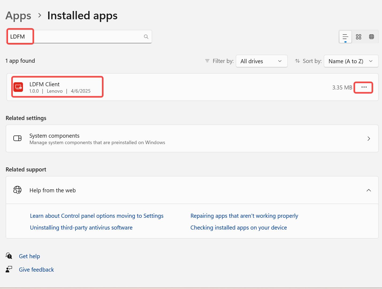Image resolution: width=382 pixels, height=289 pixels.
Task: Open Uninstalling third-party antivirus software link
Action: [81, 228]
